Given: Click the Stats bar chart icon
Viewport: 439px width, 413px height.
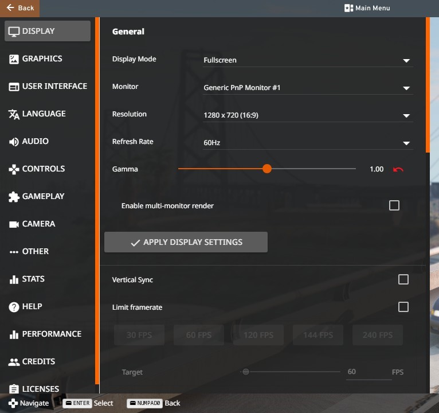Looking at the screenshot, I should [x=14, y=279].
